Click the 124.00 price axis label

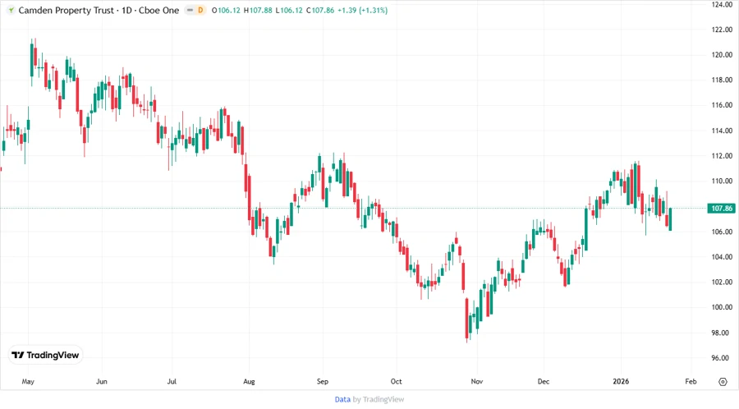point(722,4)
